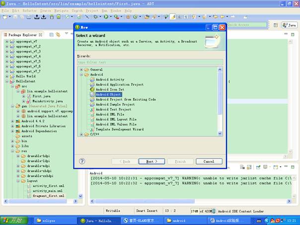This screenshot has height=225, width=300.
Task: Expand the General wizard category
Action: (x=81, y=70)
